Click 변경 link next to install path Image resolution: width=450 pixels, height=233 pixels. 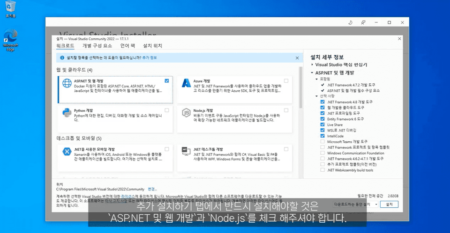pyautogui.click(x=152, y=189)
